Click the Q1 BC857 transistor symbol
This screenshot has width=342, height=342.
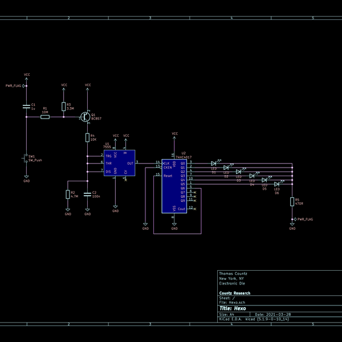click(85, 117)
